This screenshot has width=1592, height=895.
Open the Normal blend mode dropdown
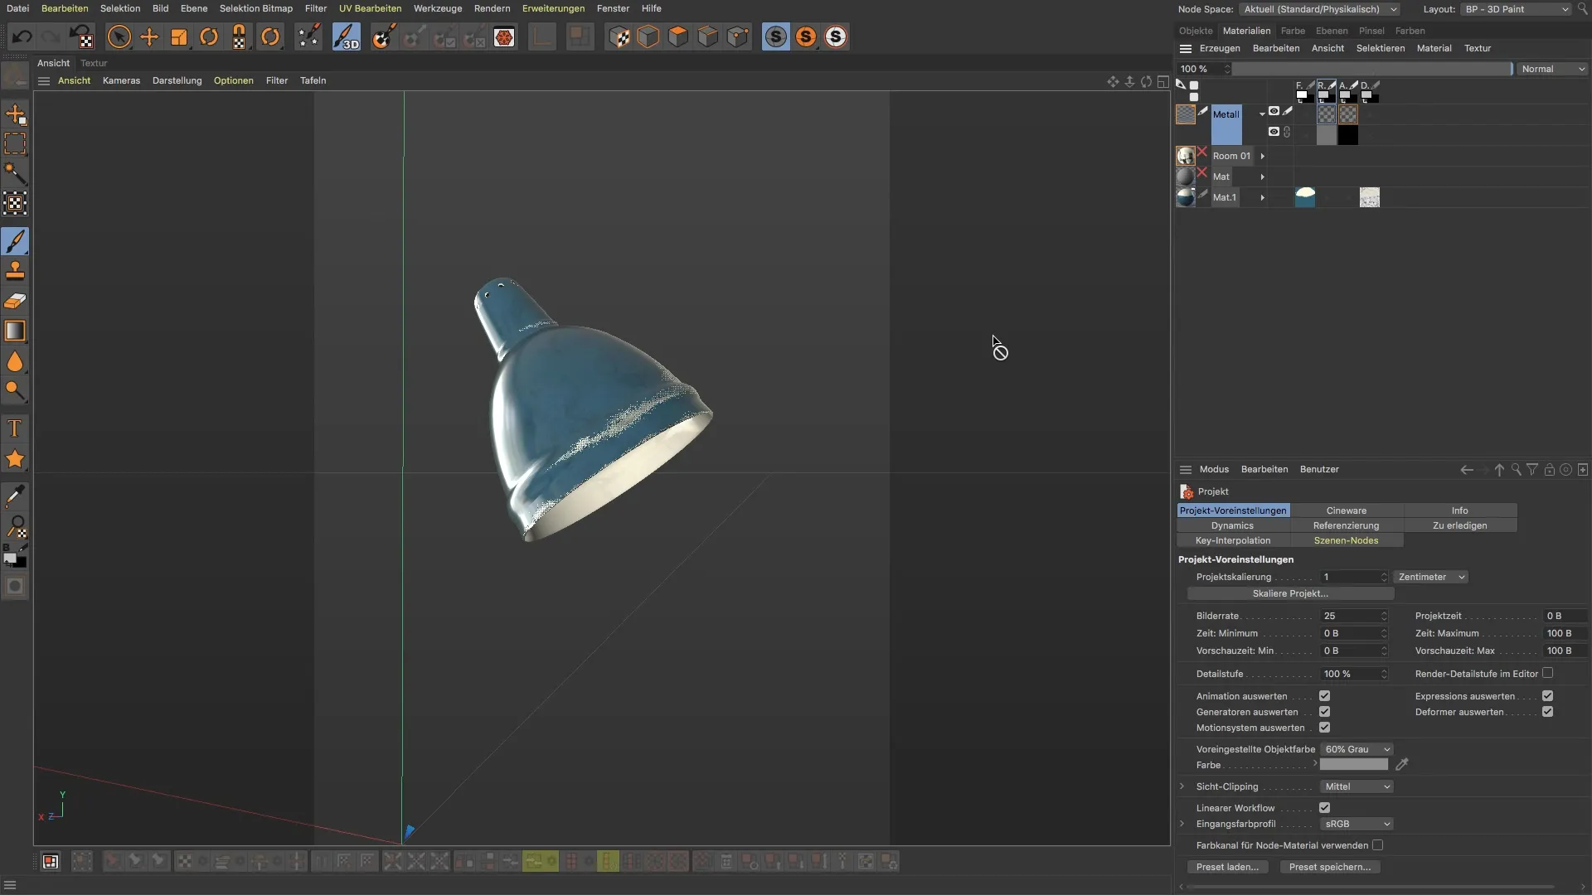tap(1553, 69)
